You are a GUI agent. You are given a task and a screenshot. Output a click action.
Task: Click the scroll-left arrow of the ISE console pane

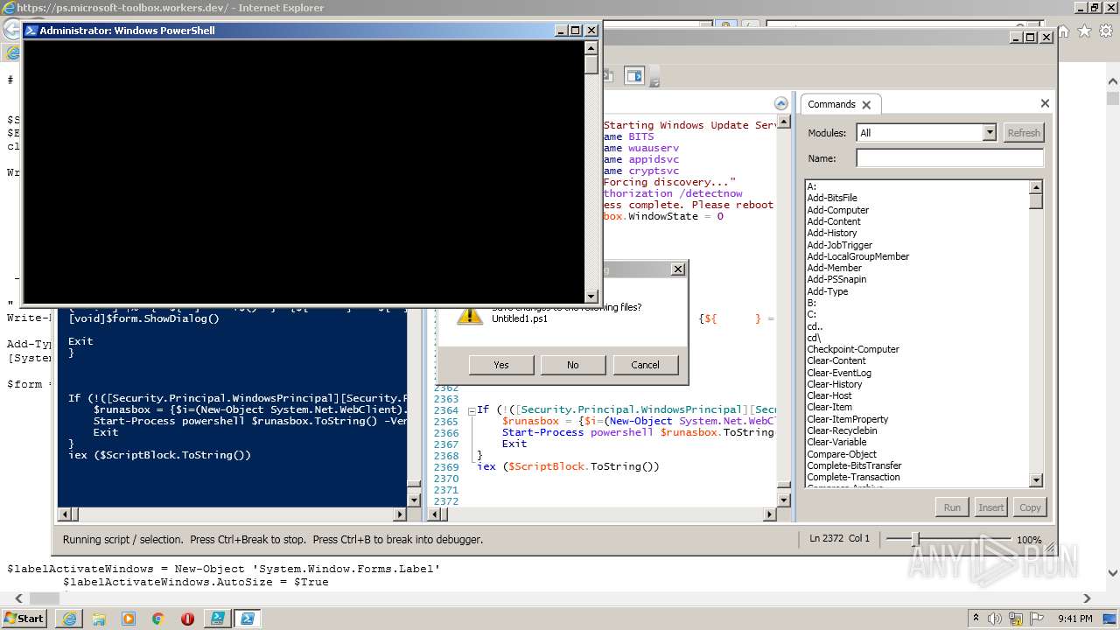click(x=65, y=514)
